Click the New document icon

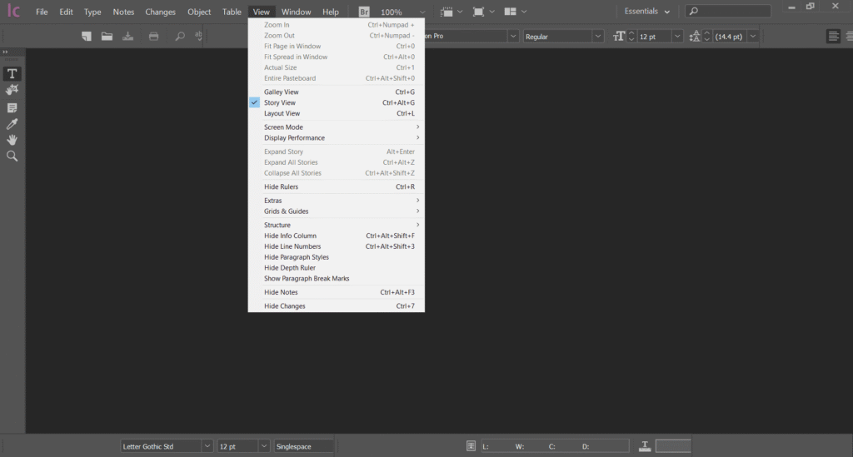pyautogui.click(x=87, y=37)
